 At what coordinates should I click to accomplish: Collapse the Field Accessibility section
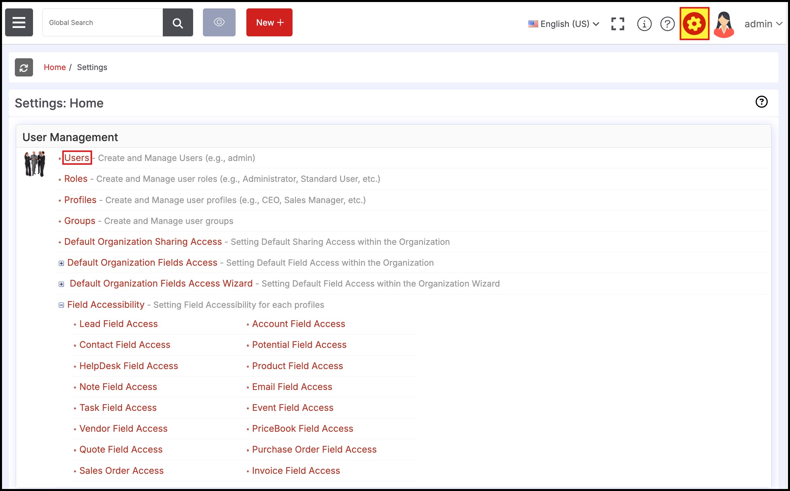61,305
